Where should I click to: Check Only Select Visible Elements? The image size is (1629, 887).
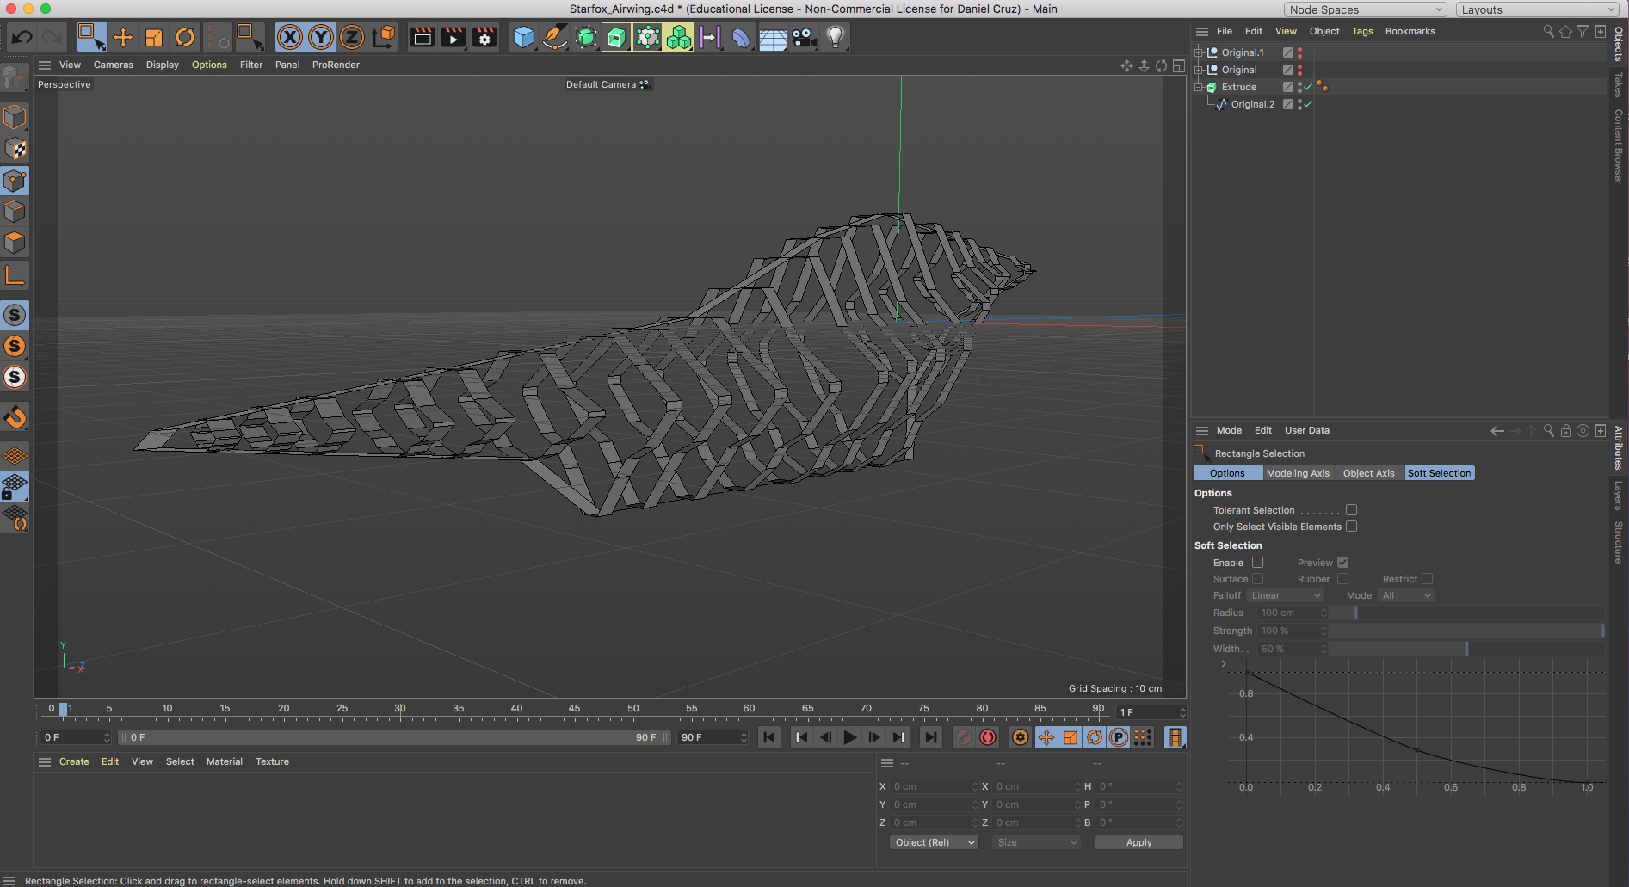[x=1351, y=527]
